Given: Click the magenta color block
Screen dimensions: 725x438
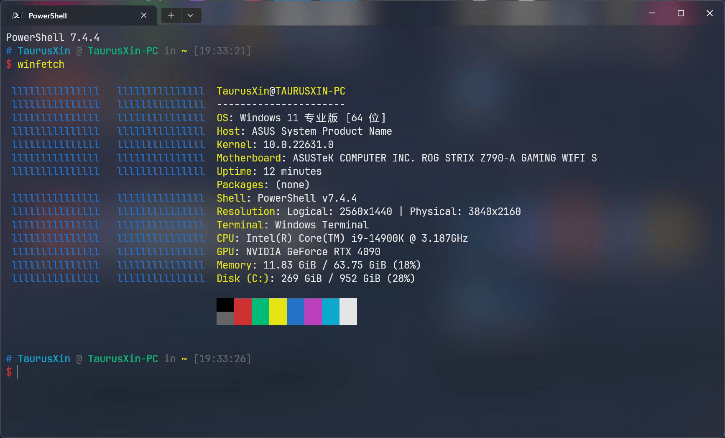Looking at the screenshot, I should (313, 312).
